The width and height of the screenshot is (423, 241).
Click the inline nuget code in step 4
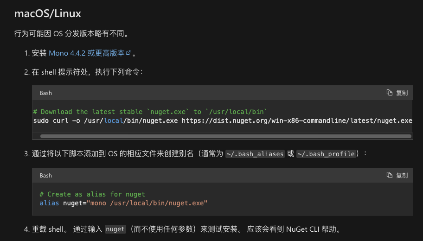click(x=115, y=229)
